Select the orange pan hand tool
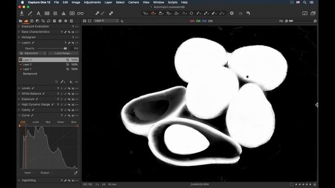The width and height of the screenshot is (335, 188). (153, 13)
